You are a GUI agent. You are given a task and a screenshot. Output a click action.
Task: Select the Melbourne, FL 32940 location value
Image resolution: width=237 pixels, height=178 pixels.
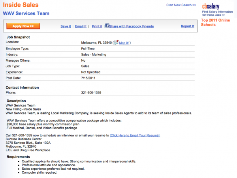tap(96, 43)
